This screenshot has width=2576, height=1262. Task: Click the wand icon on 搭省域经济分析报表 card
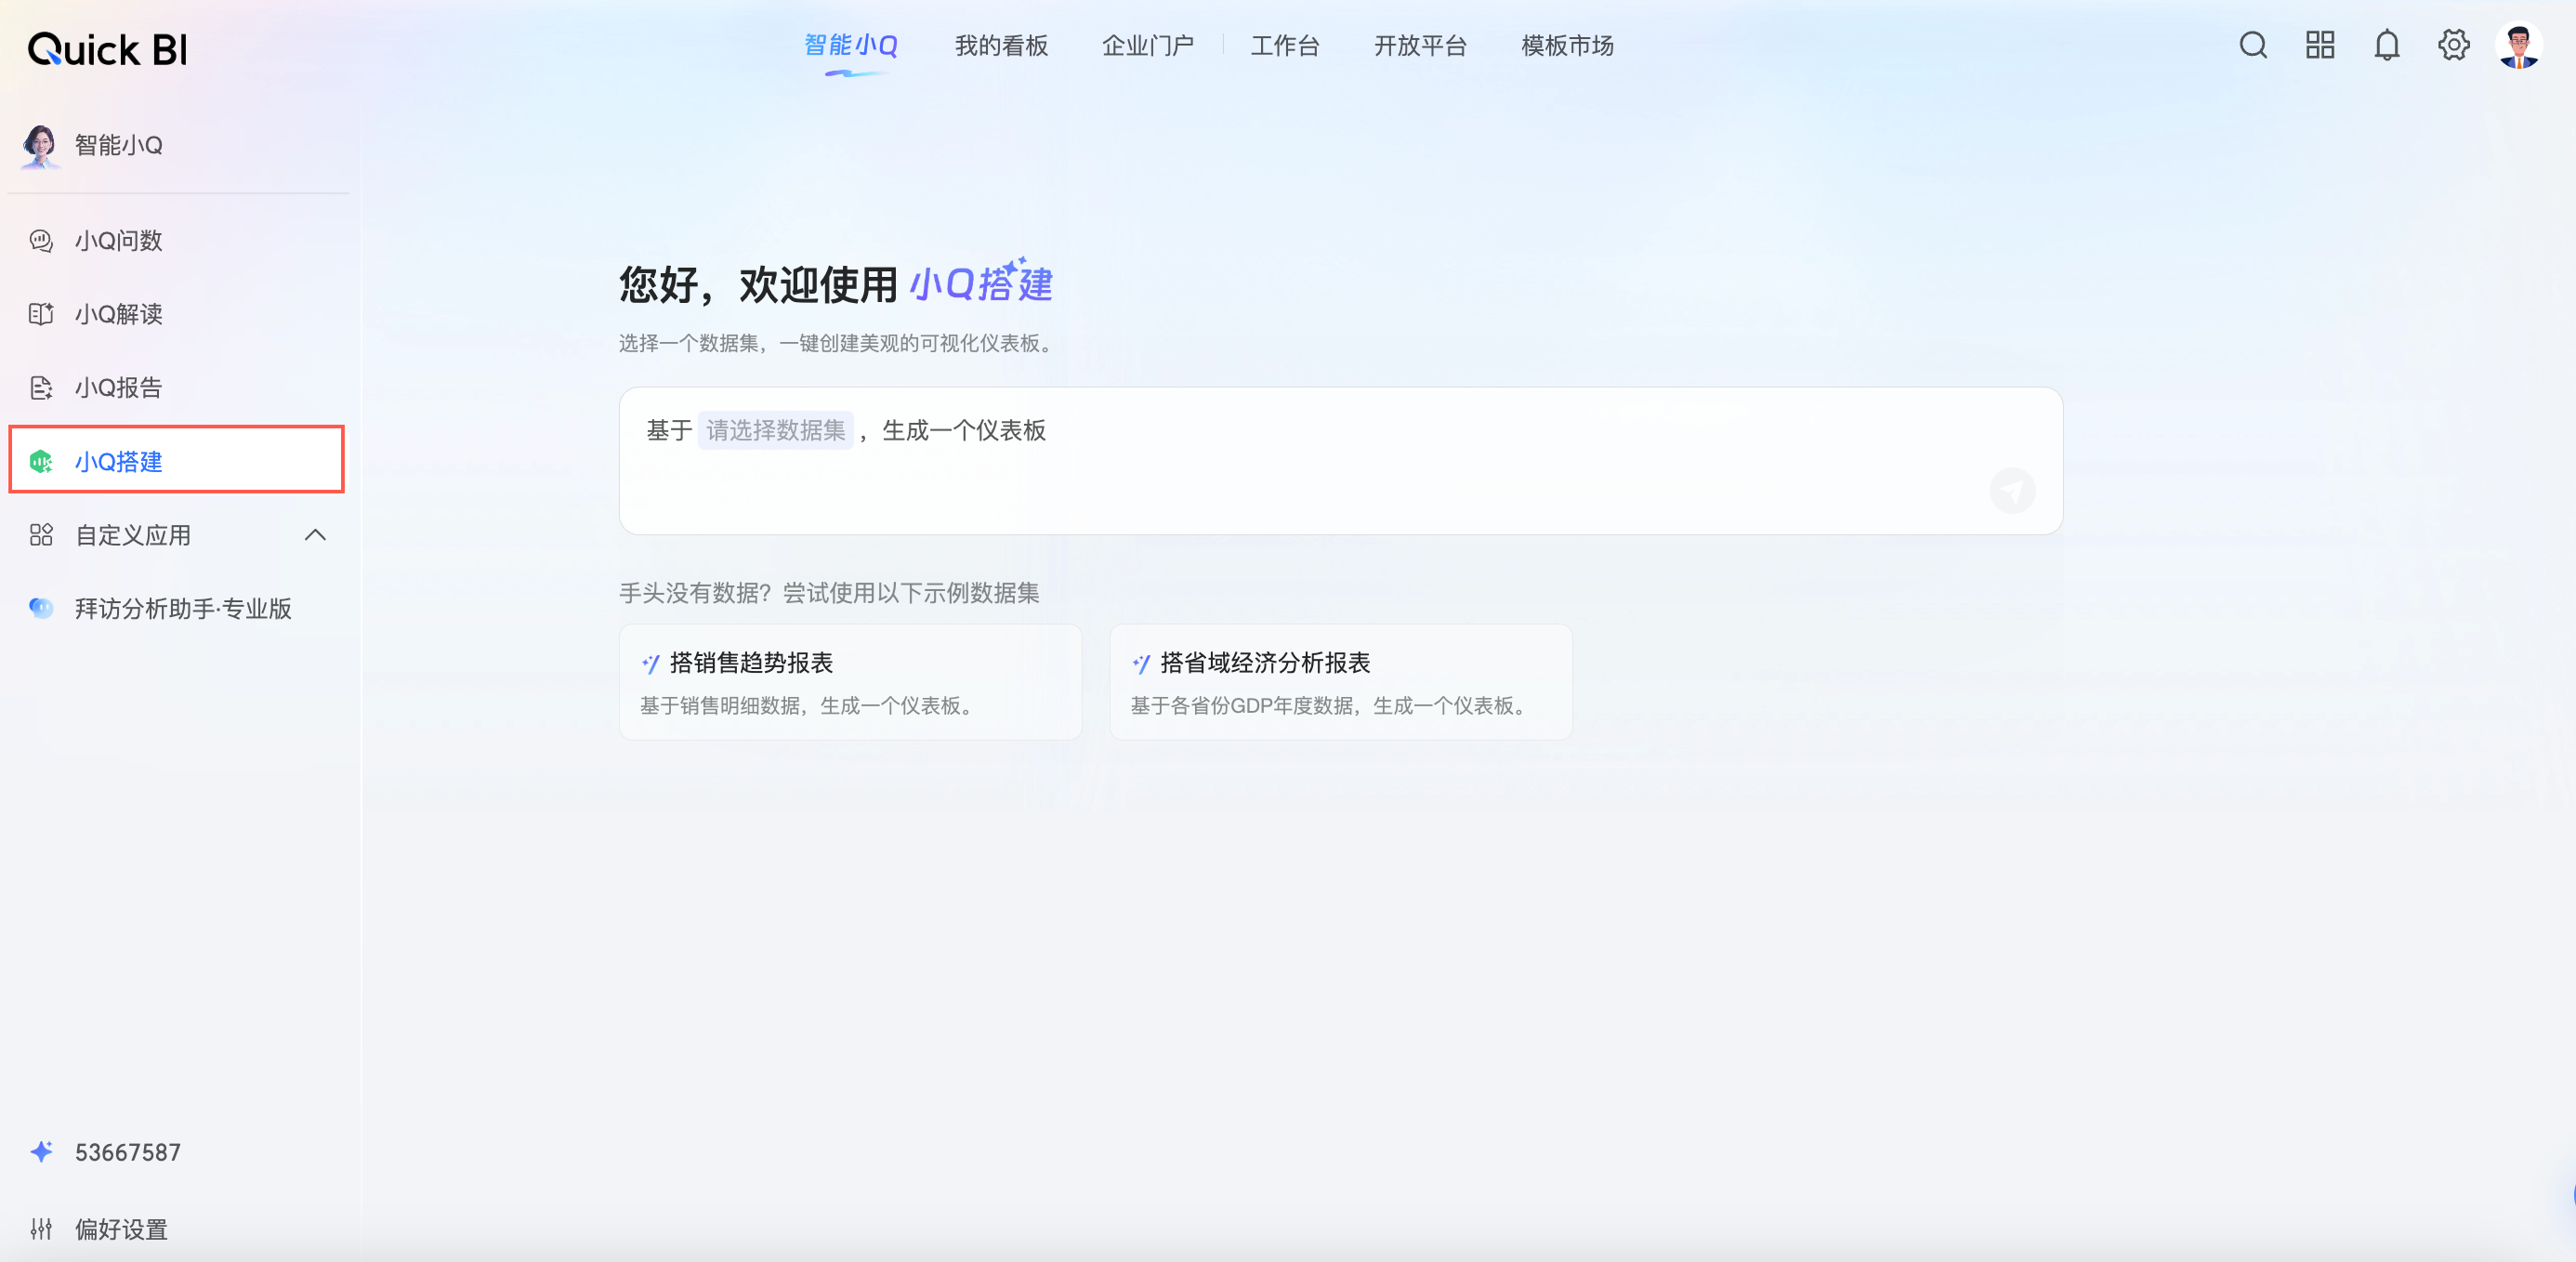tap(1141, 663)
